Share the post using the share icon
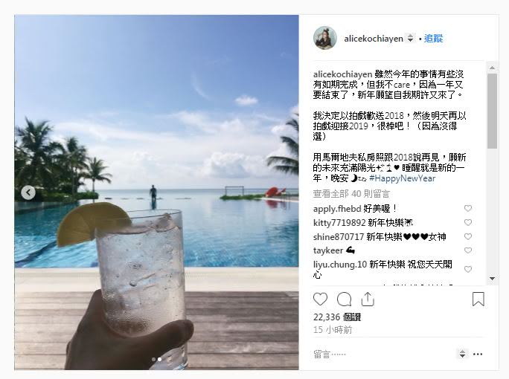The image size is (509, 379). point(368,299)
